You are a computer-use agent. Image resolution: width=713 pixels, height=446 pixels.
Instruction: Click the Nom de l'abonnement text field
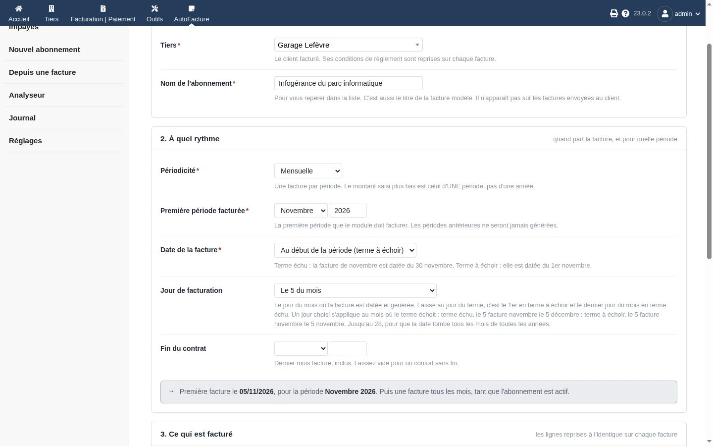point(349,83)
